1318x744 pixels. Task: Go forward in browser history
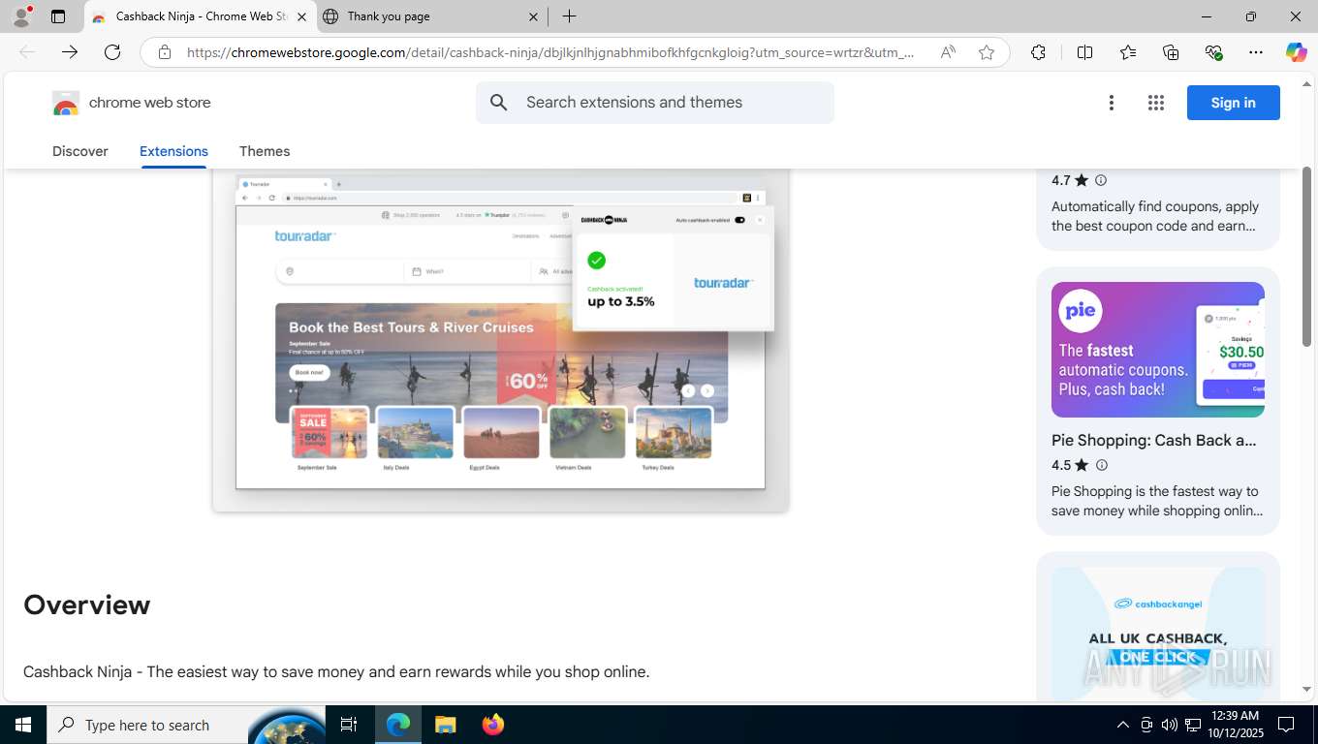(x=70, y=52)
